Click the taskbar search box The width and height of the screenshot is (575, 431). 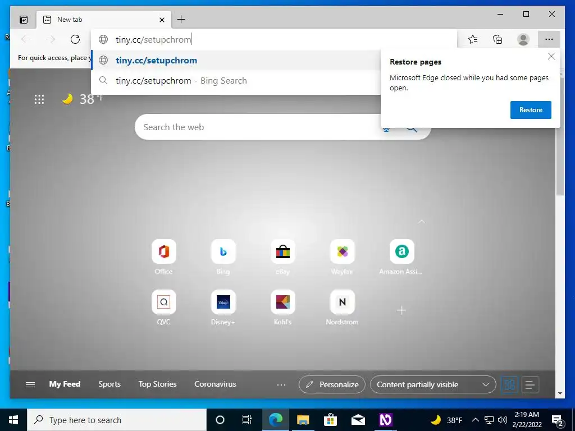(117, 420)
